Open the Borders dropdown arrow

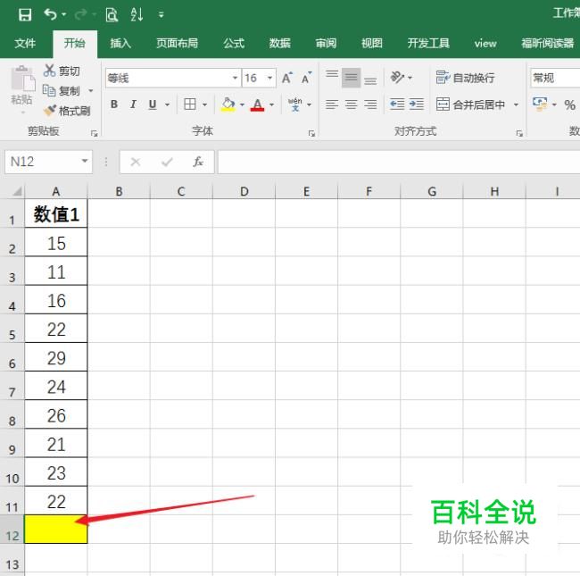[205, 104]
